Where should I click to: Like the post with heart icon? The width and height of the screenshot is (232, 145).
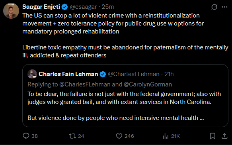pyautogui.click(x=119, y=136)
